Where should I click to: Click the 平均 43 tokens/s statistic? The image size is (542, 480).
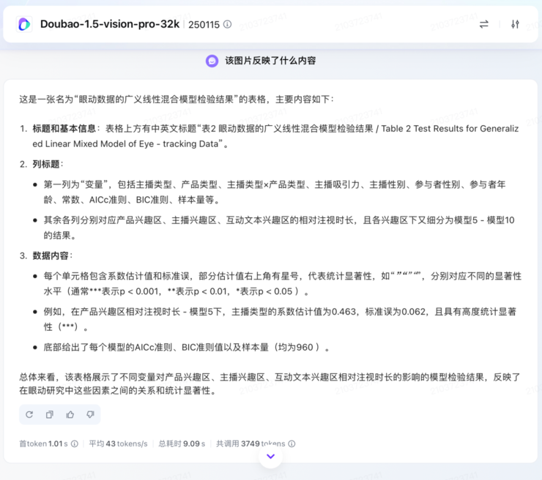click(117, 444)
